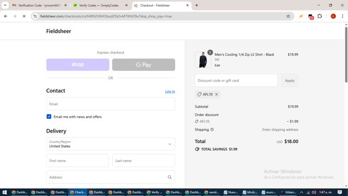
Task: Click the address search magnifier icon
Action: pos(169,177)
